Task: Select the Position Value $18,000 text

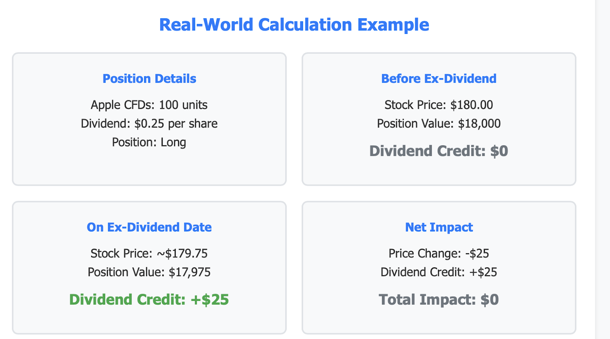Action: point(439,124)
